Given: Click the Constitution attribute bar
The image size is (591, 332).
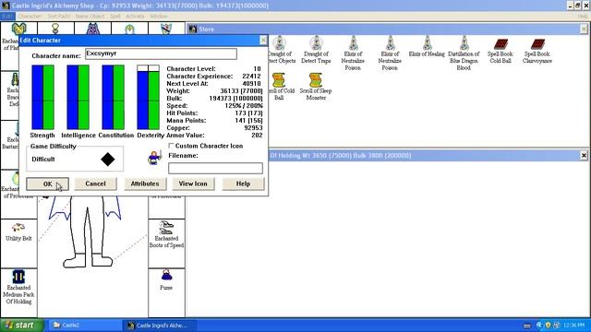Looking at the screenshot, I should pyautogui.click(x=113, y=97).
